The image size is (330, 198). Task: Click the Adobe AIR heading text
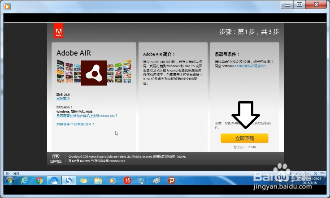[x=74, y=53]
